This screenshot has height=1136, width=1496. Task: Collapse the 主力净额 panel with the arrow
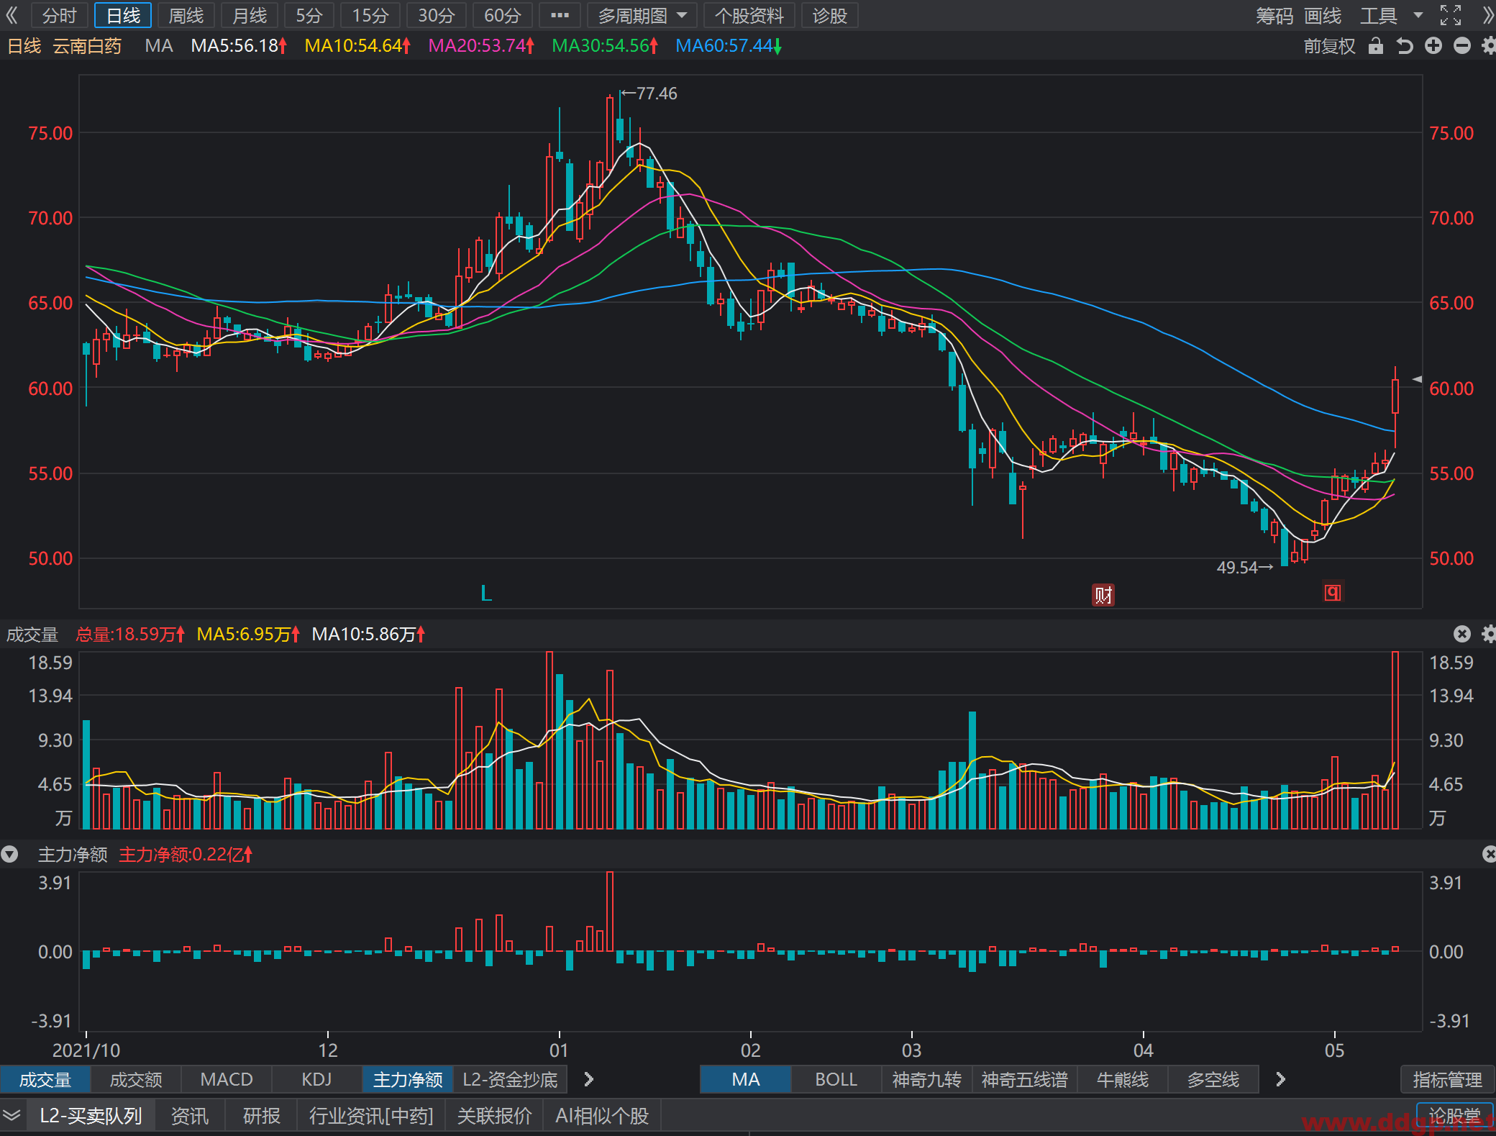pos(9,854)
